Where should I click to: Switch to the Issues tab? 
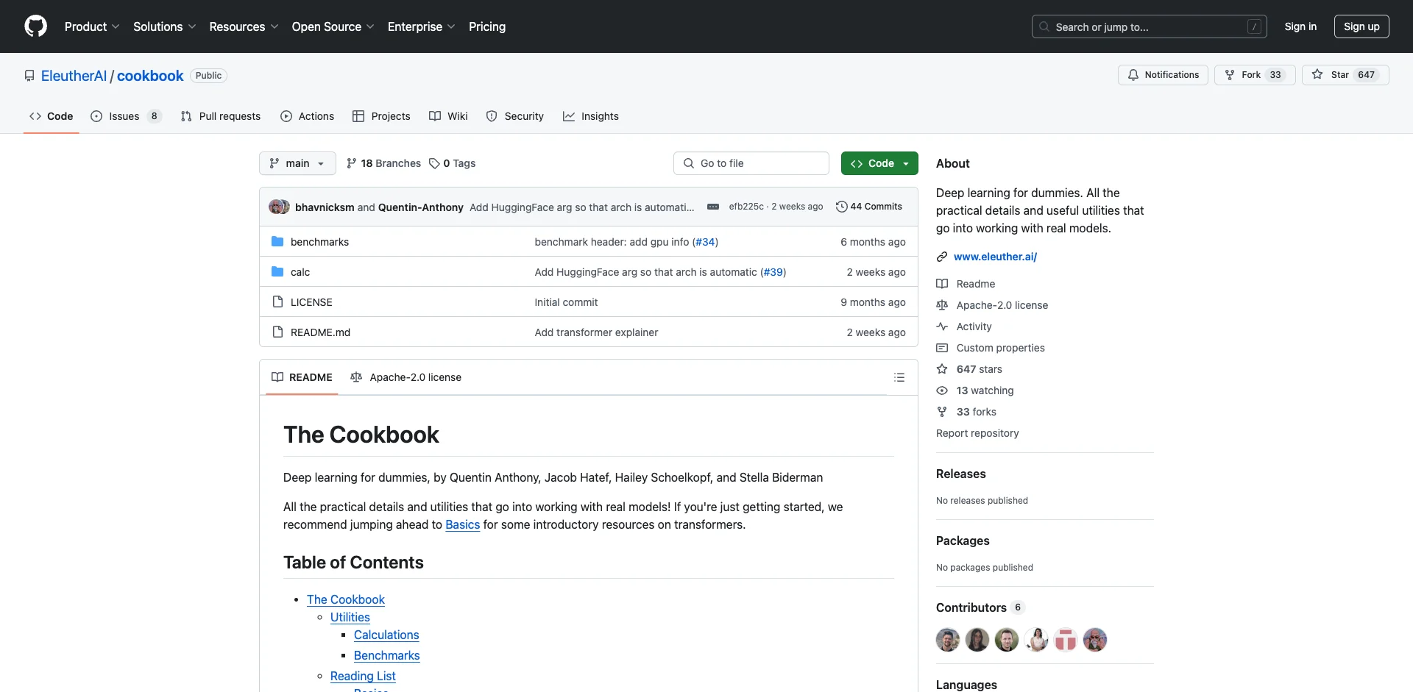[x=124, y=116]
